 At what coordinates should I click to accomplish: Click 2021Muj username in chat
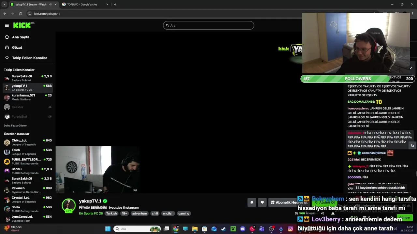coord(353,160)
